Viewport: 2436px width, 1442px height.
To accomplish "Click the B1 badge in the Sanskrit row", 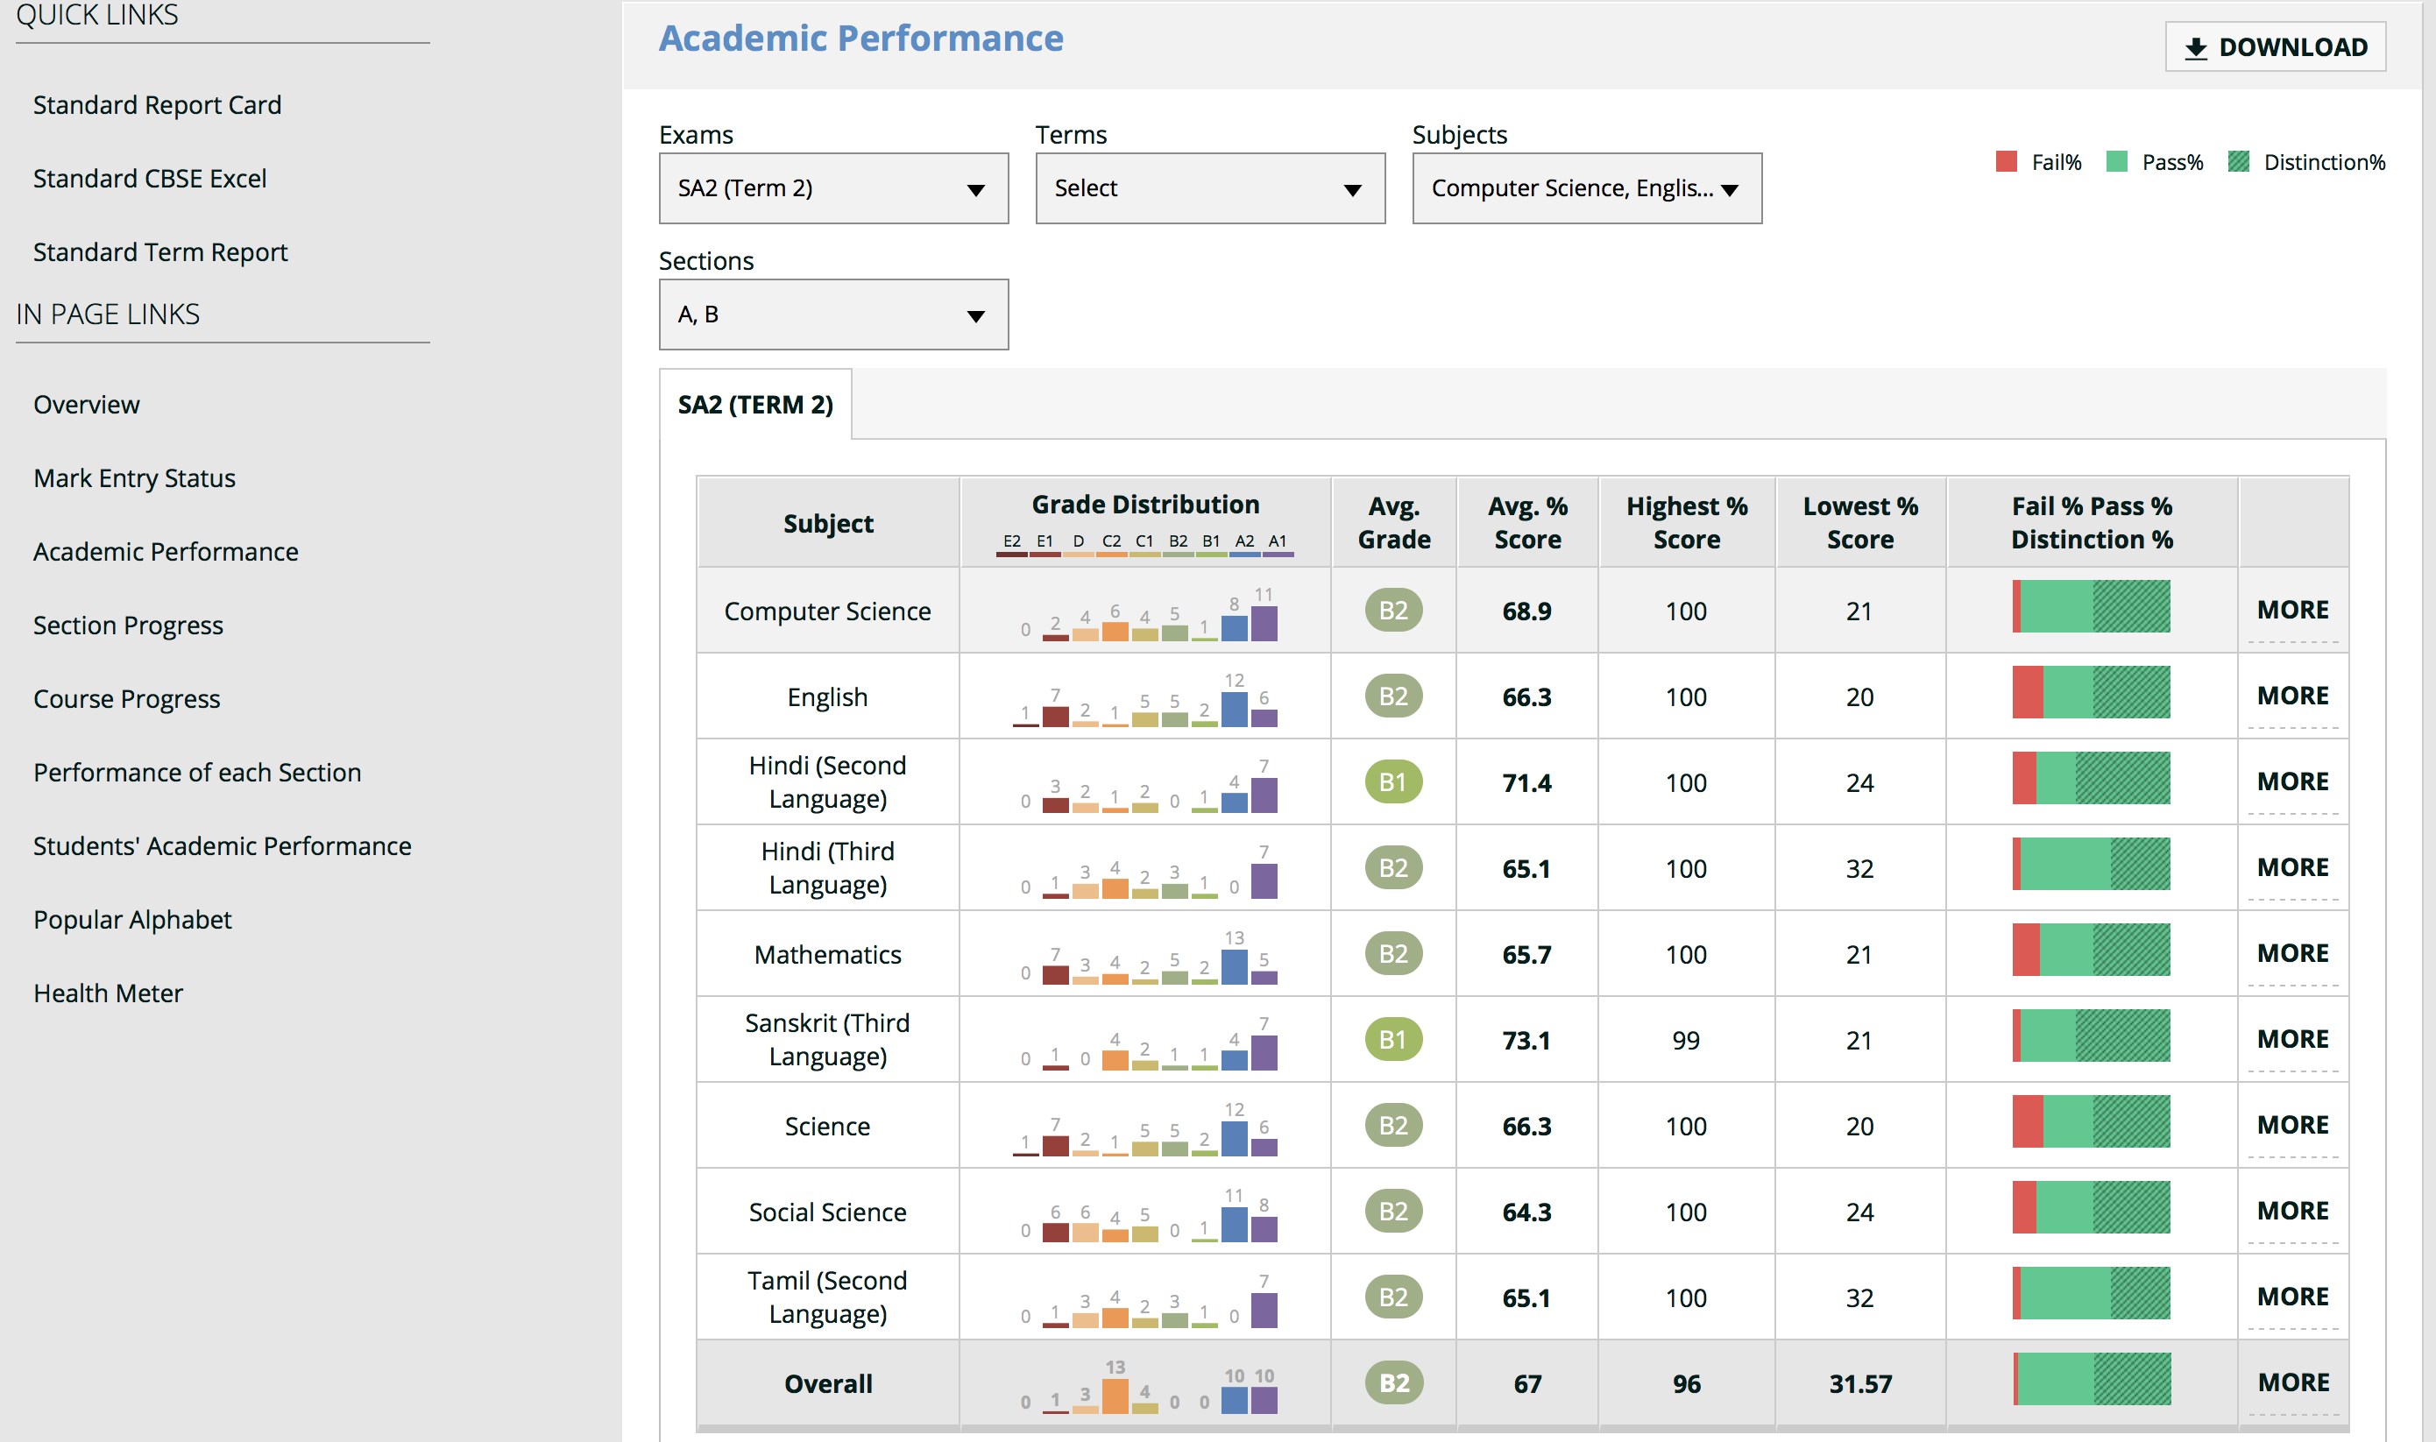I will [x=1392, y=1040].
